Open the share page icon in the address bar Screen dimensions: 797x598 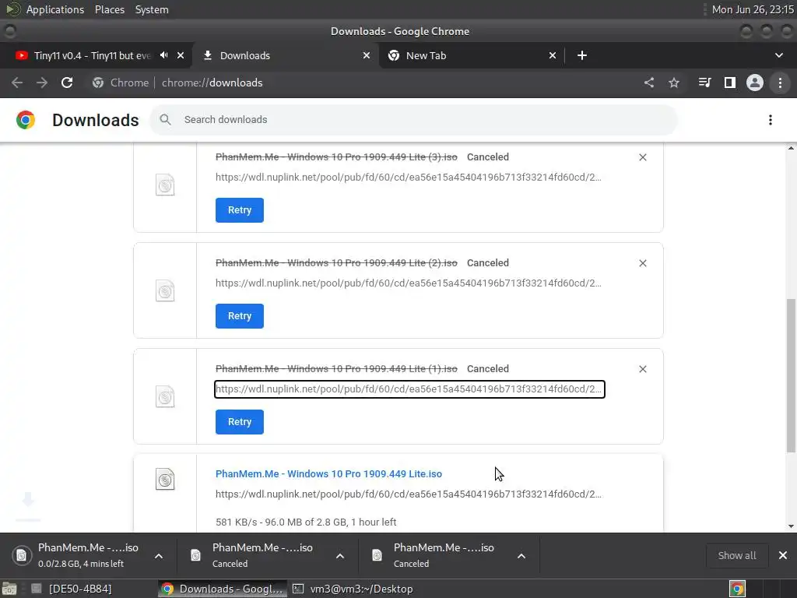pyautogui.click(x=649, y=83)
